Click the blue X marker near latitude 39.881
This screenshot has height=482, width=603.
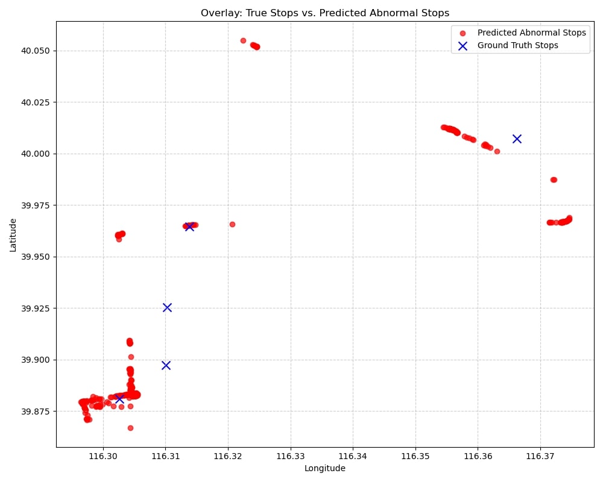click(119, 399)
